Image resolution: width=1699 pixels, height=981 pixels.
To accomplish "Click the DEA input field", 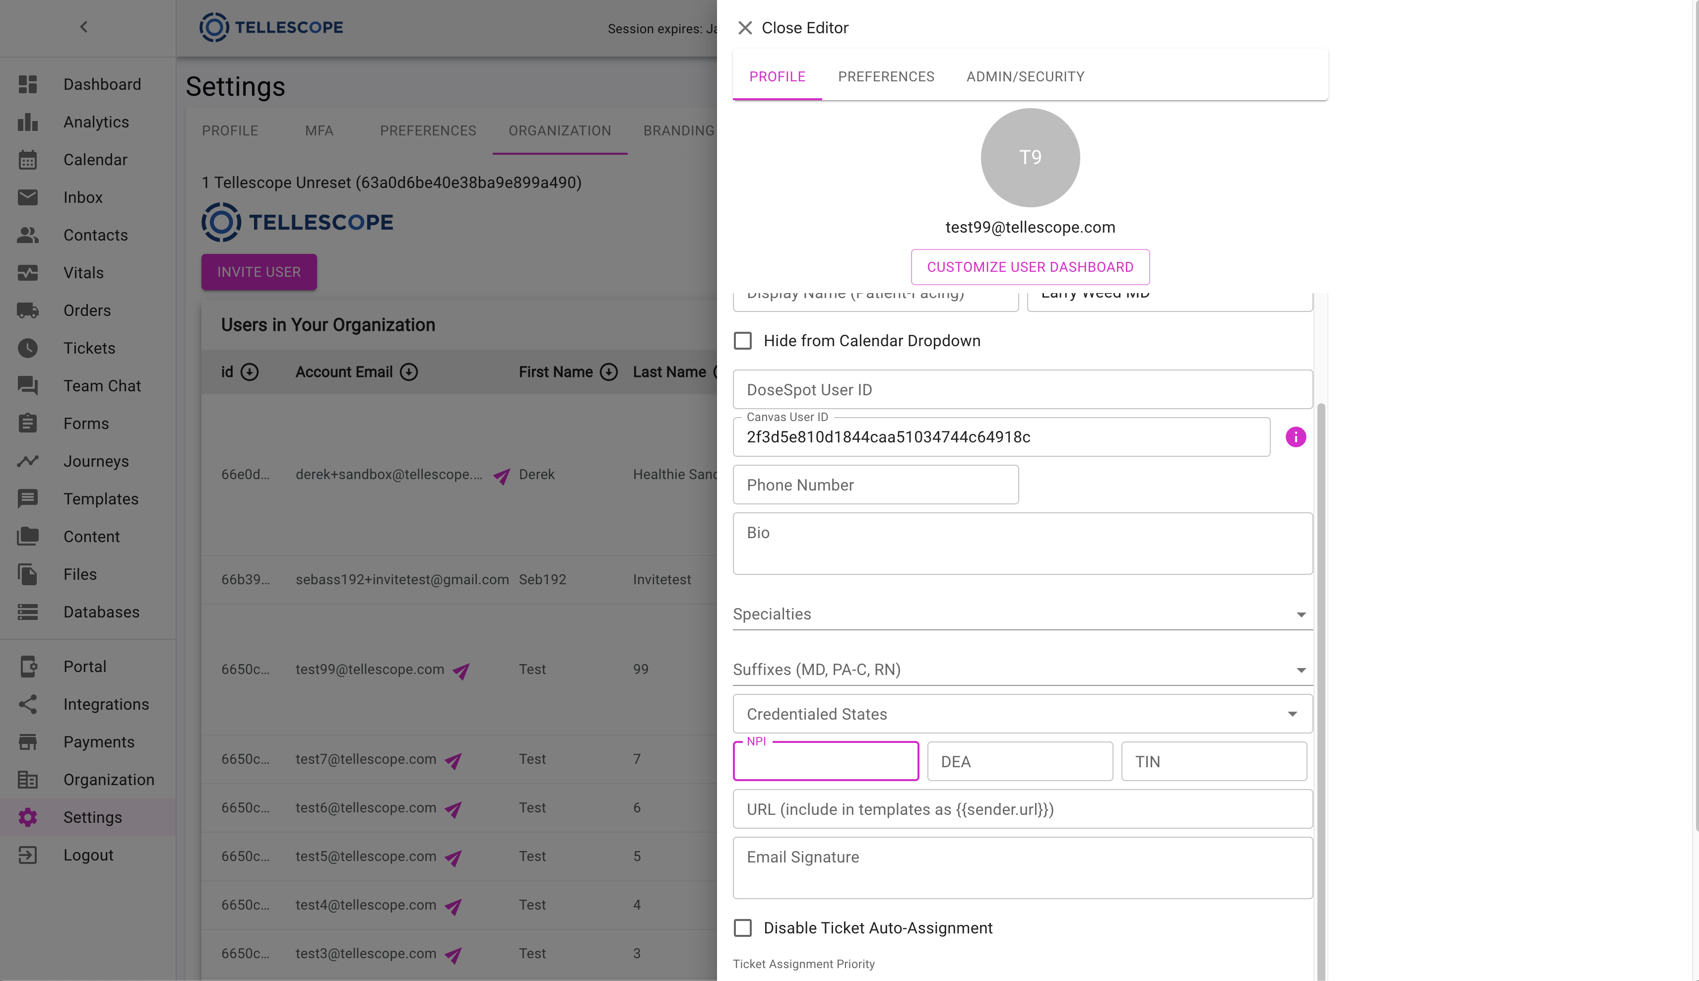I will pos(1020,762).
